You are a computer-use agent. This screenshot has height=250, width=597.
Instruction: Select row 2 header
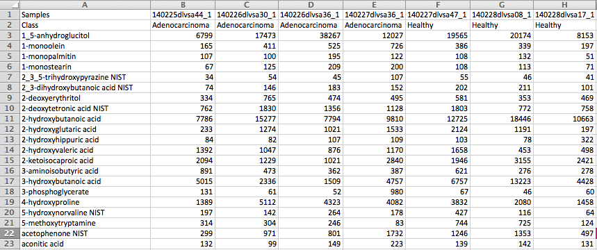10,26
